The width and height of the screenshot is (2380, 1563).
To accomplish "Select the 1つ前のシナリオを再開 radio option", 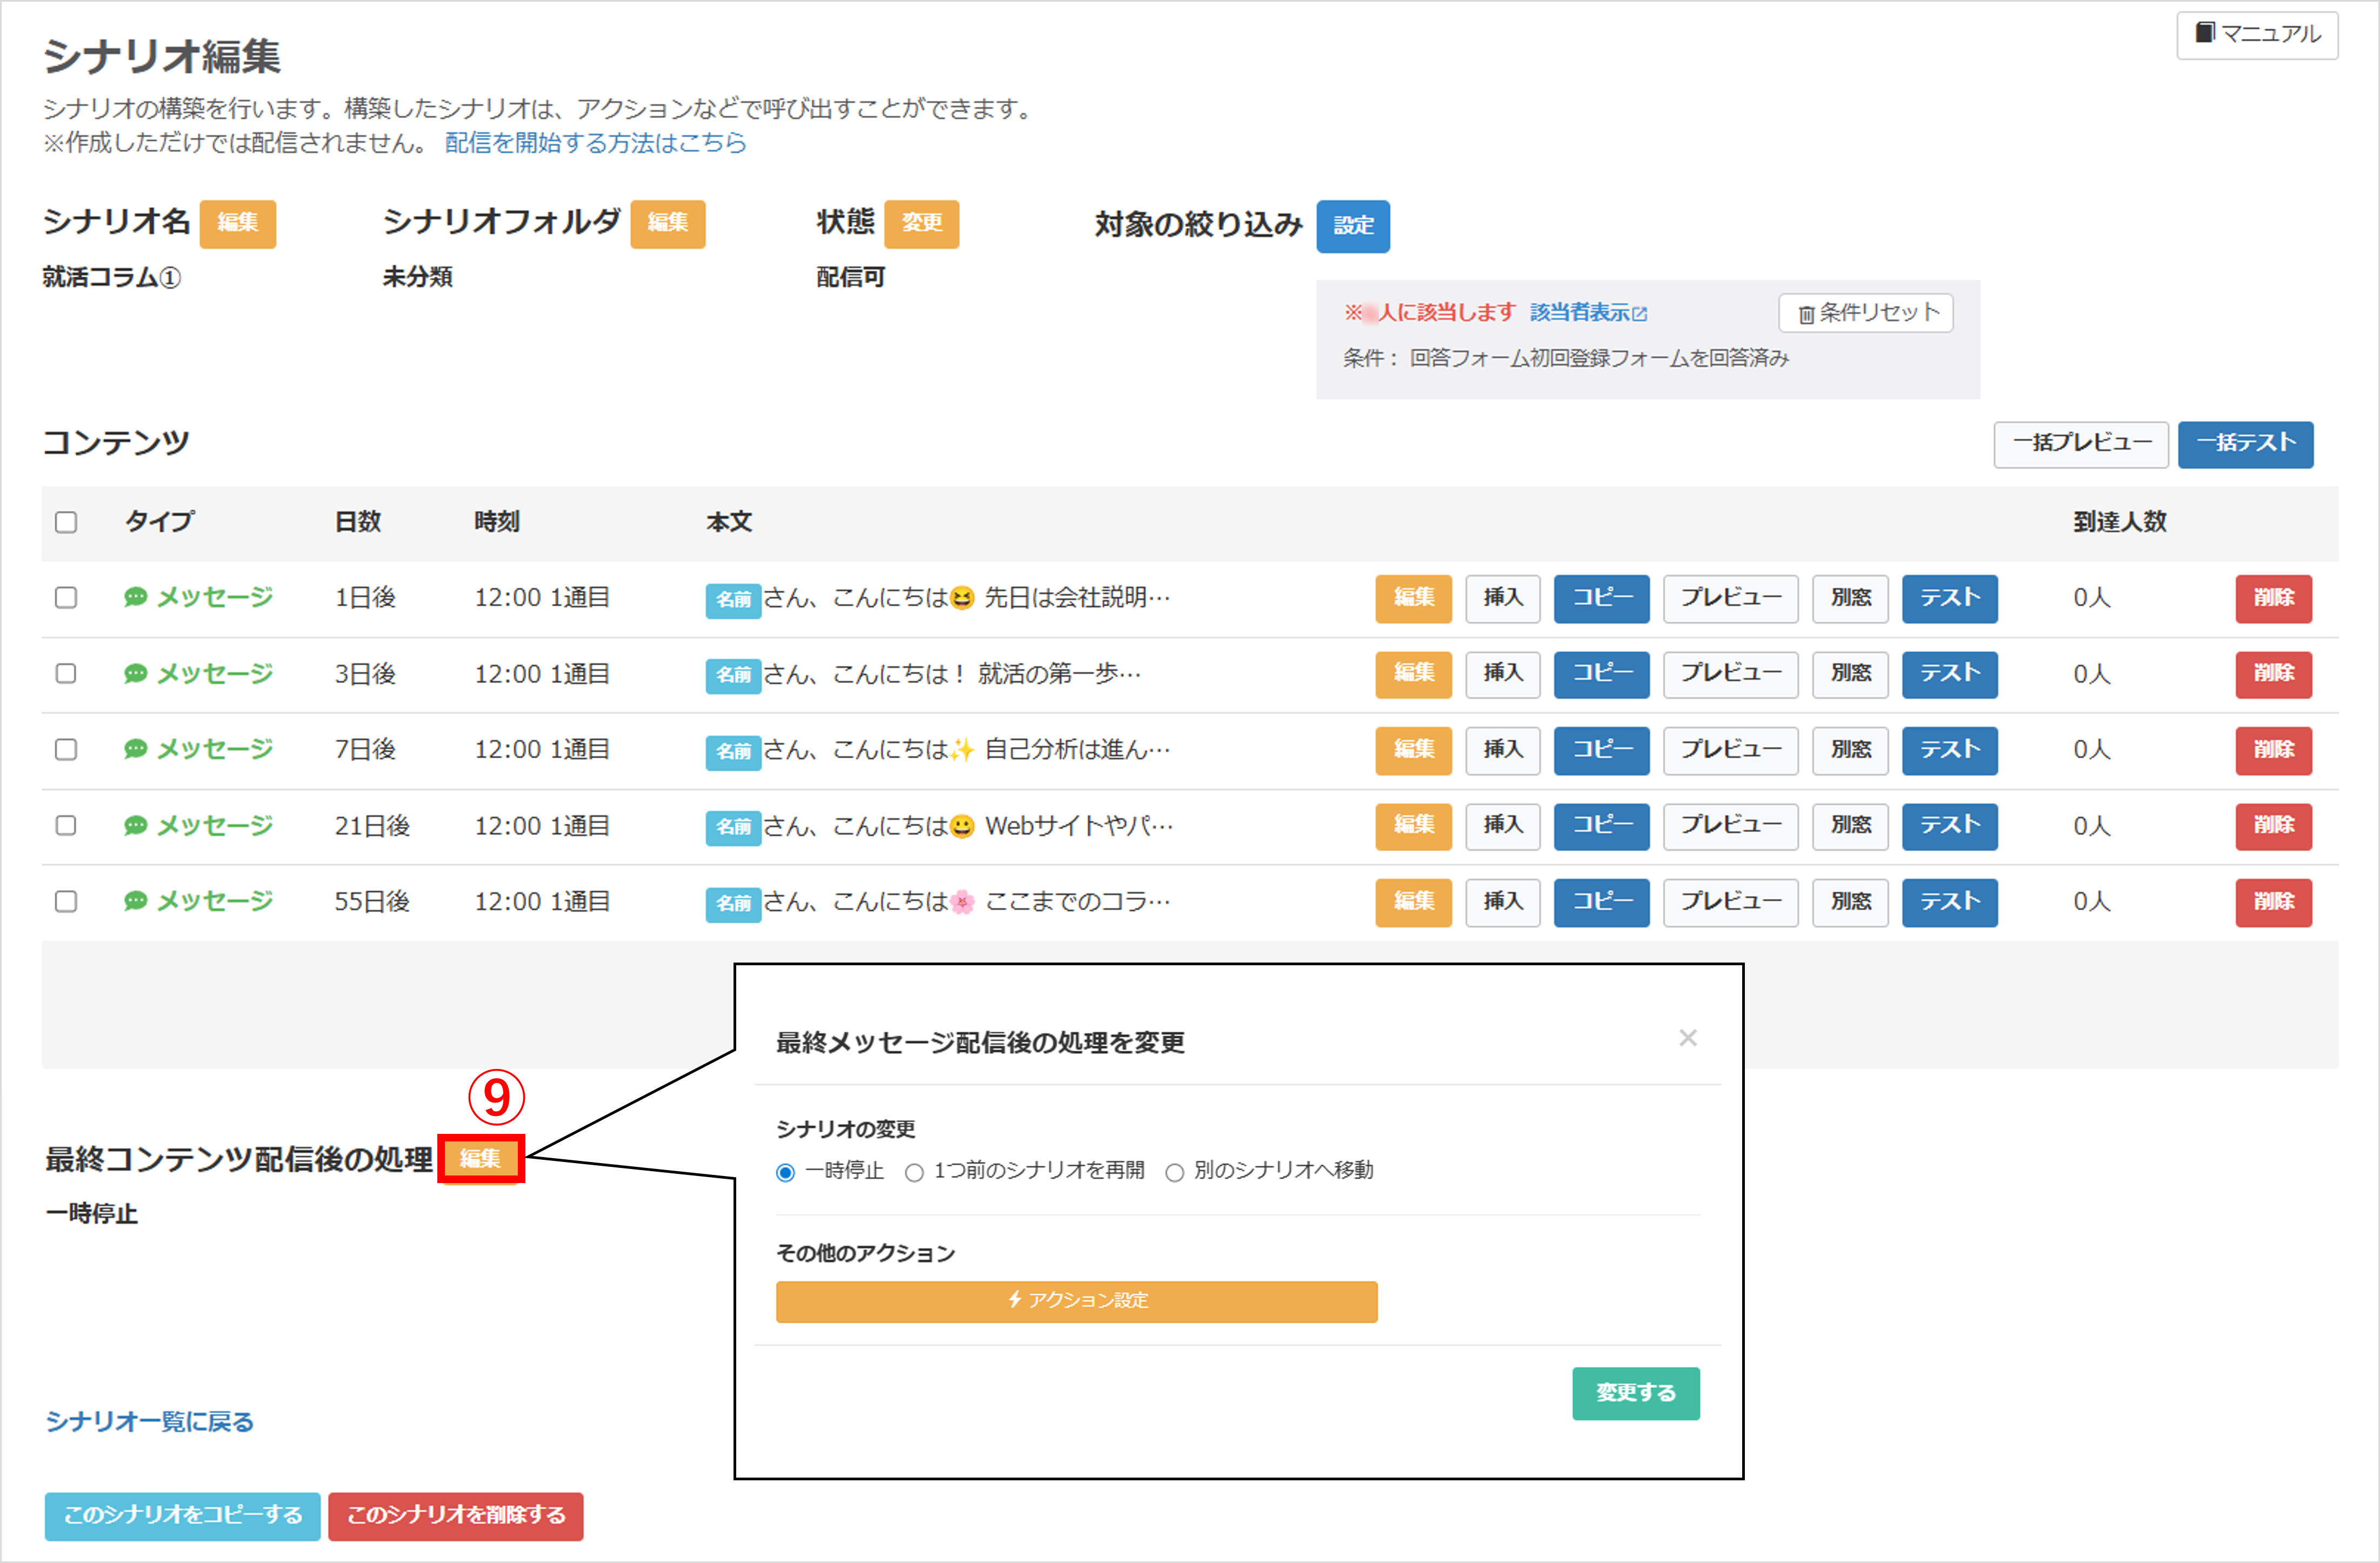I will 914,1172.
